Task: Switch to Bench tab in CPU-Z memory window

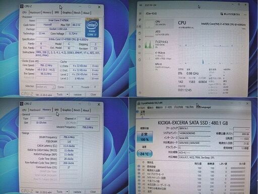Action: (77, 110)
